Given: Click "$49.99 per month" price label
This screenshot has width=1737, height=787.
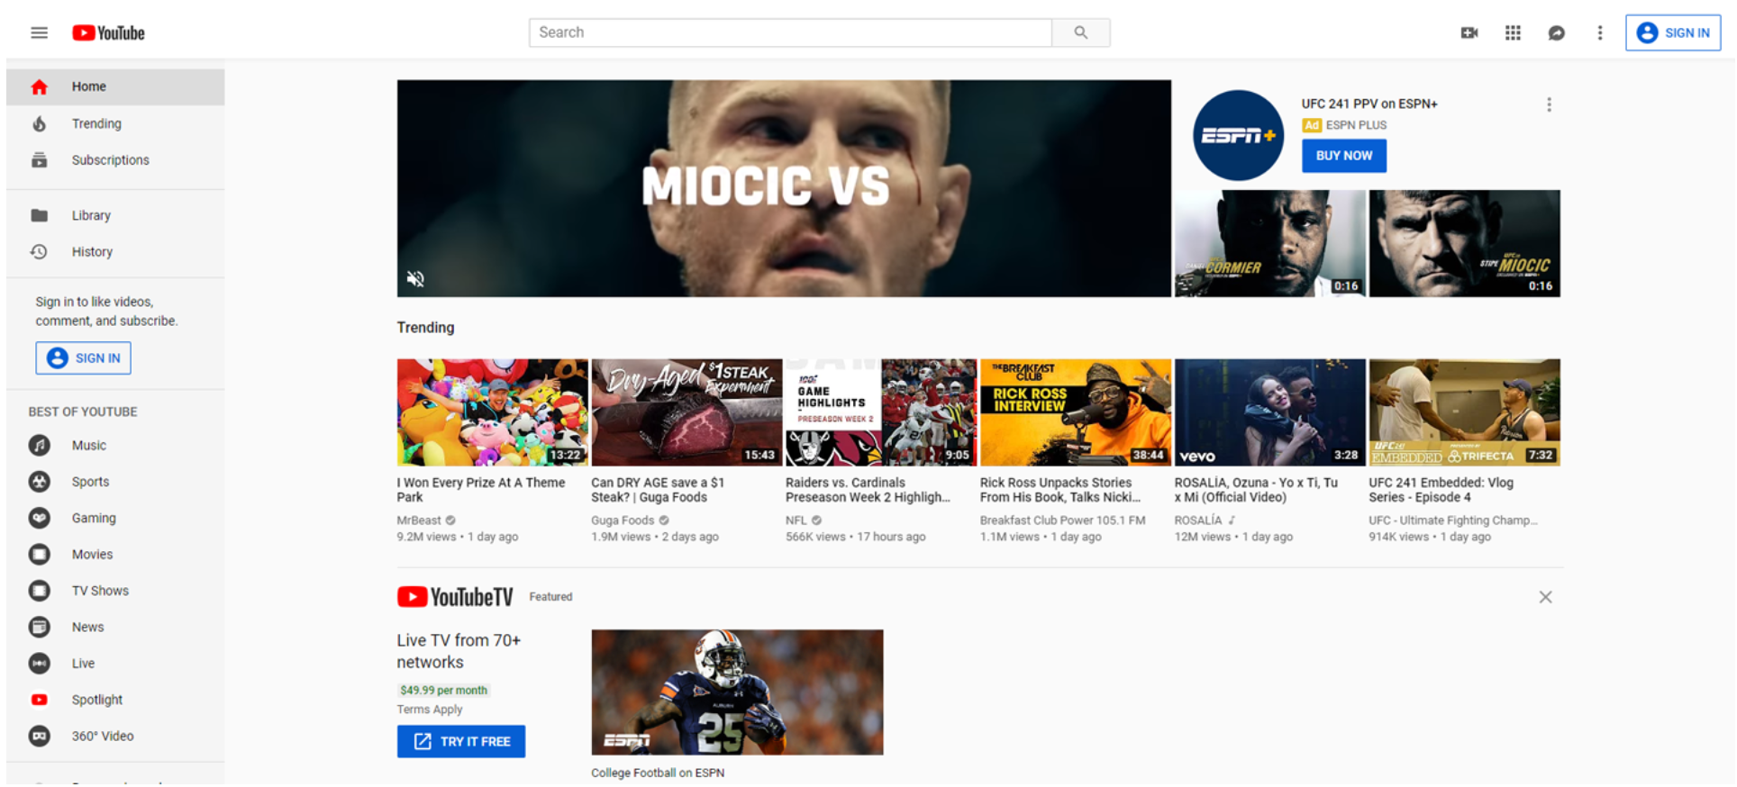Looking at the screenshot, I should (443, 691).
